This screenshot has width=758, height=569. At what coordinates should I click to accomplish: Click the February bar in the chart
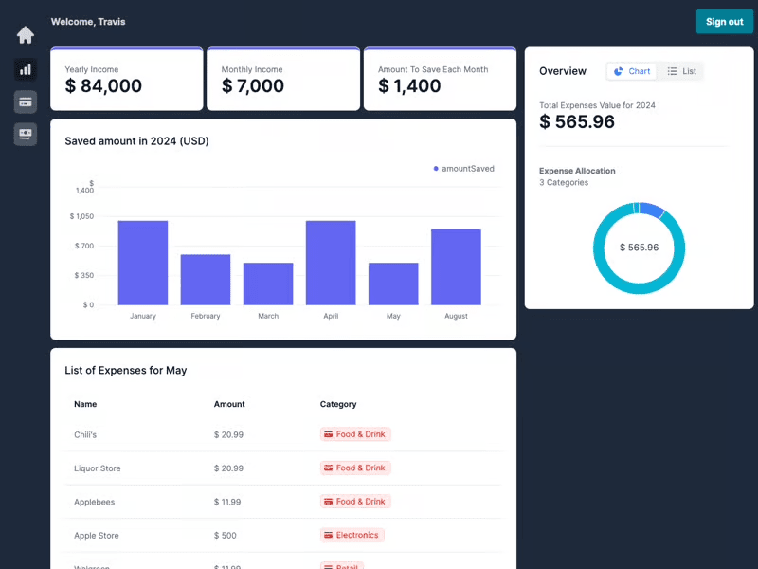[x=206, y=280]
